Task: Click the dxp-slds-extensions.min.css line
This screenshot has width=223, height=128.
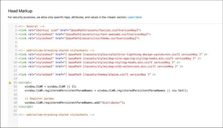Action: pyautogui.click(x=101, y=67)
